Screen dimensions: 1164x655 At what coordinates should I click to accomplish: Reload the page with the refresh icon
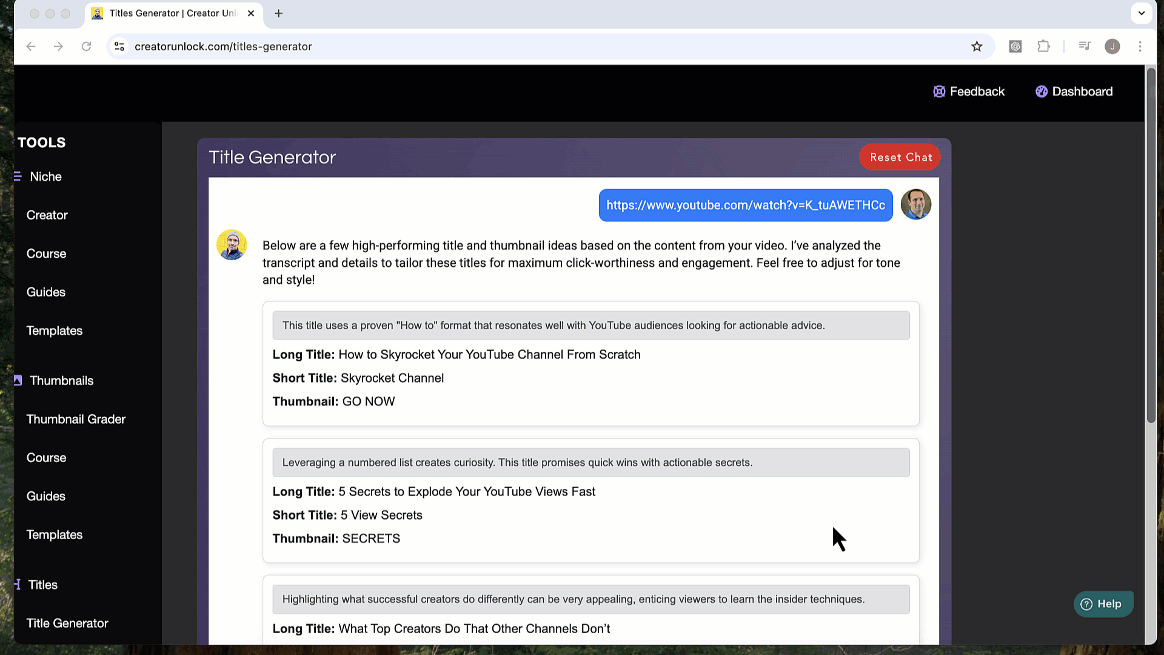[x=86, y=47]
